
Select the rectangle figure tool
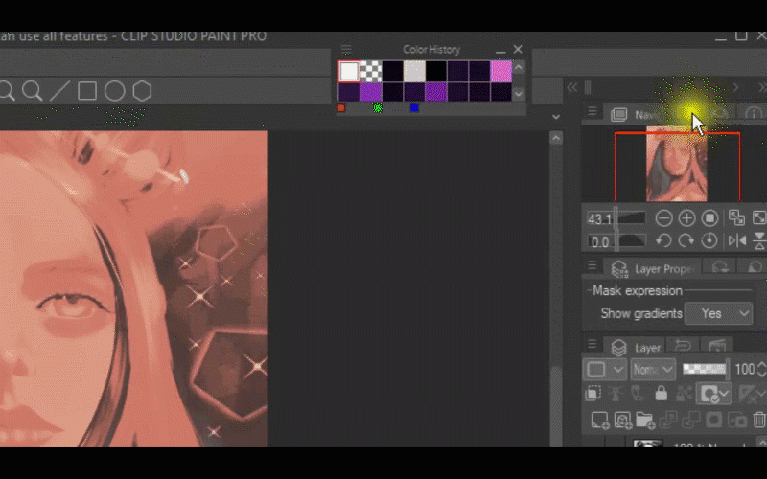(87, 91)
